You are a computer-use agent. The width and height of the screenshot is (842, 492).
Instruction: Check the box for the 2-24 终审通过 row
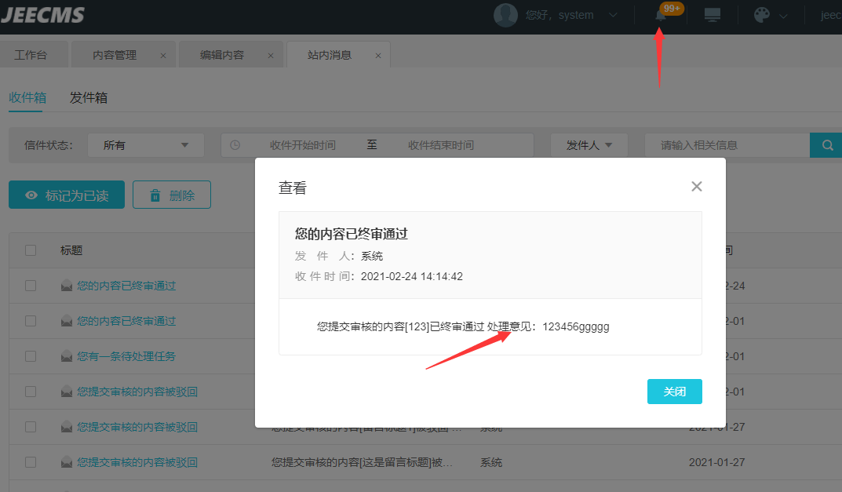point(31,285)
